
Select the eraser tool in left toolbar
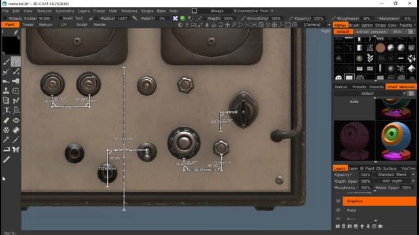pyautogui.click(x=6, y=120)
